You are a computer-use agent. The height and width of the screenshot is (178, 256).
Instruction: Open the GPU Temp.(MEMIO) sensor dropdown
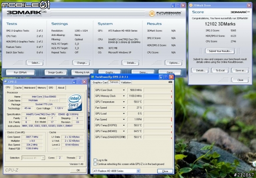tap(124, 131)
